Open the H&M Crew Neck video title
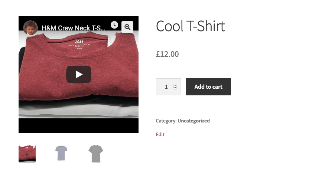The image size is (322, 177). pos(73,28)
